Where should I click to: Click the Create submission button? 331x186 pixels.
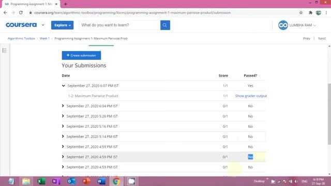81,55
